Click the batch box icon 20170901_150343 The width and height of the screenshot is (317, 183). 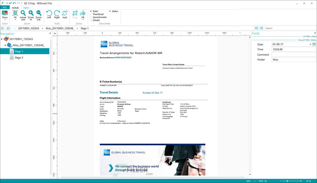6,39
